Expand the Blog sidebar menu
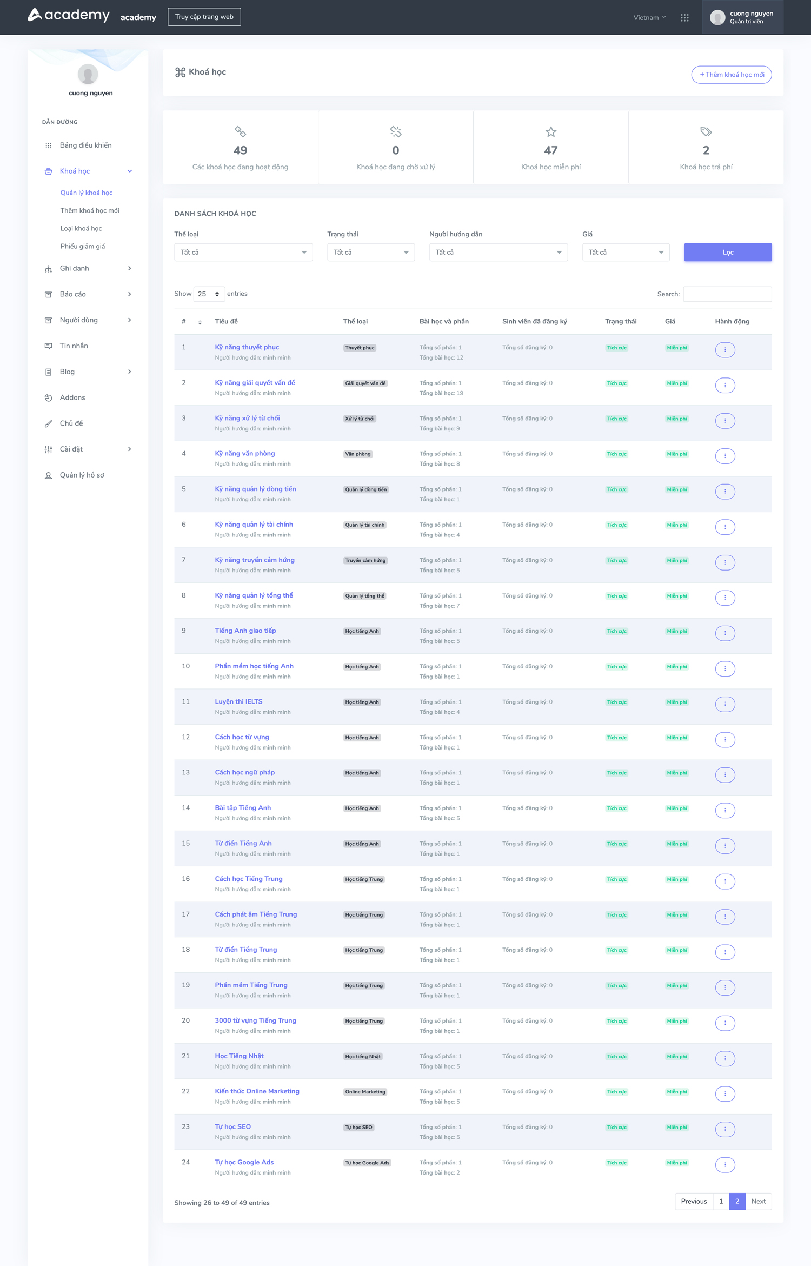Viewport: 811px width, 1266px height. [88, 372]
